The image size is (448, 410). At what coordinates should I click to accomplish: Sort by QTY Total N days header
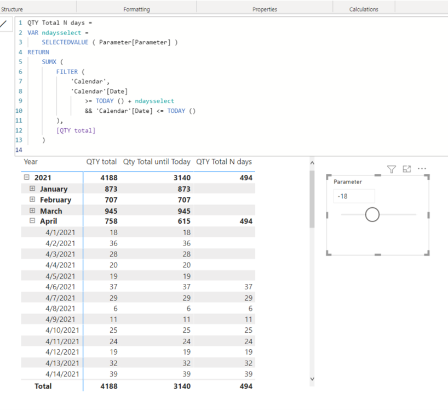(x=223, y=162)
